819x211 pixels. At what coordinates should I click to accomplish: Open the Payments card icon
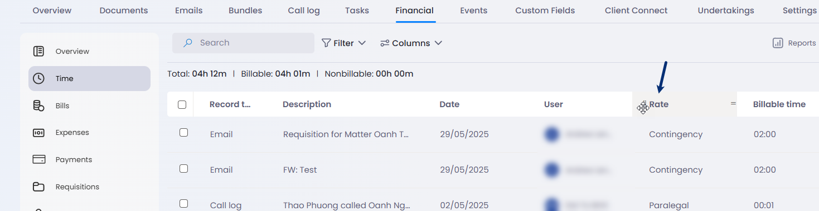click(38, 160)
